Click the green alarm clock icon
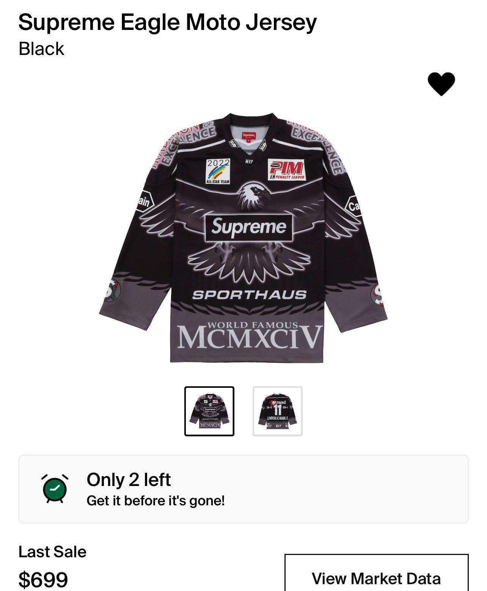 click(55, 489)
